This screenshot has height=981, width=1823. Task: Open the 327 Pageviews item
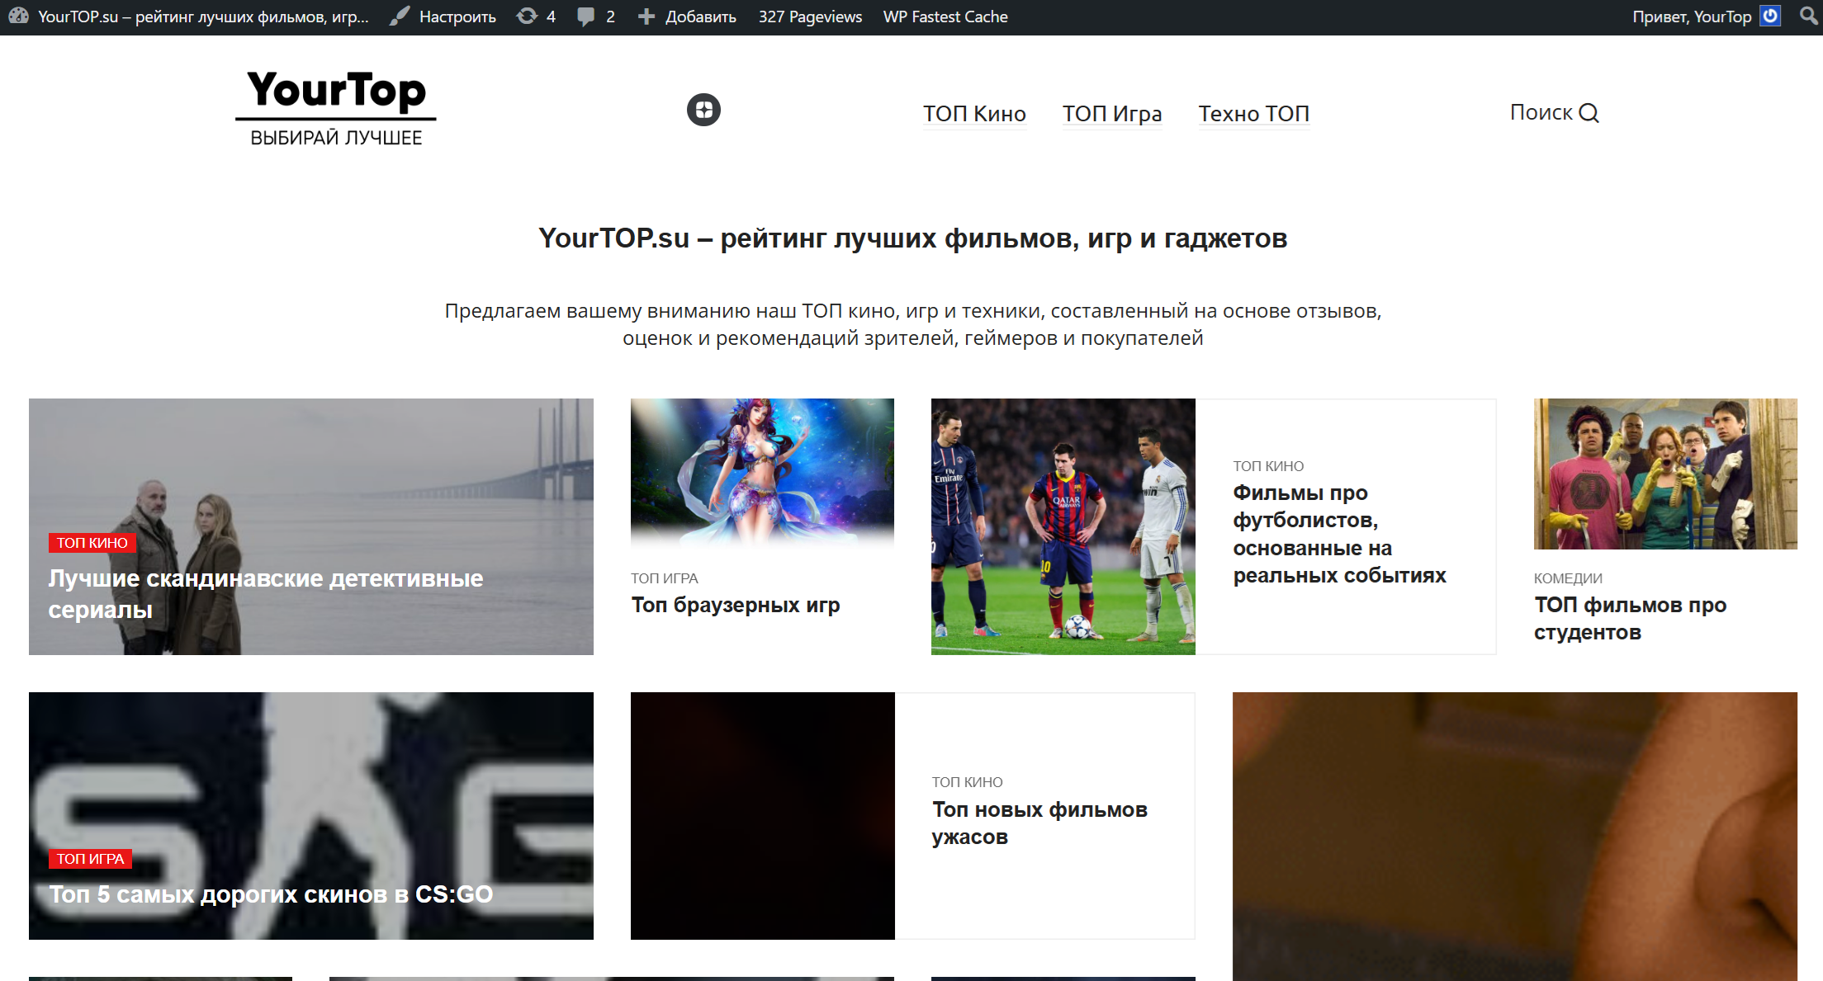point(810,17)
